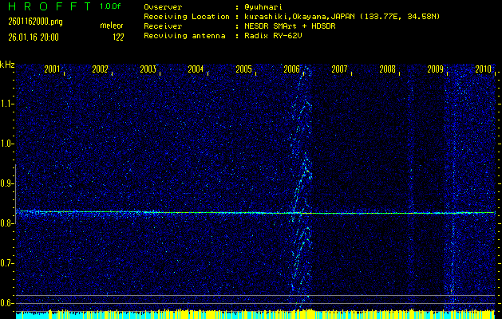
Task: Click the 2001 time marker
Action: [52, 70]
